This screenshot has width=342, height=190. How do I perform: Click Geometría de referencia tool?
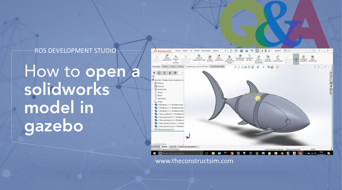click(250, 58)
